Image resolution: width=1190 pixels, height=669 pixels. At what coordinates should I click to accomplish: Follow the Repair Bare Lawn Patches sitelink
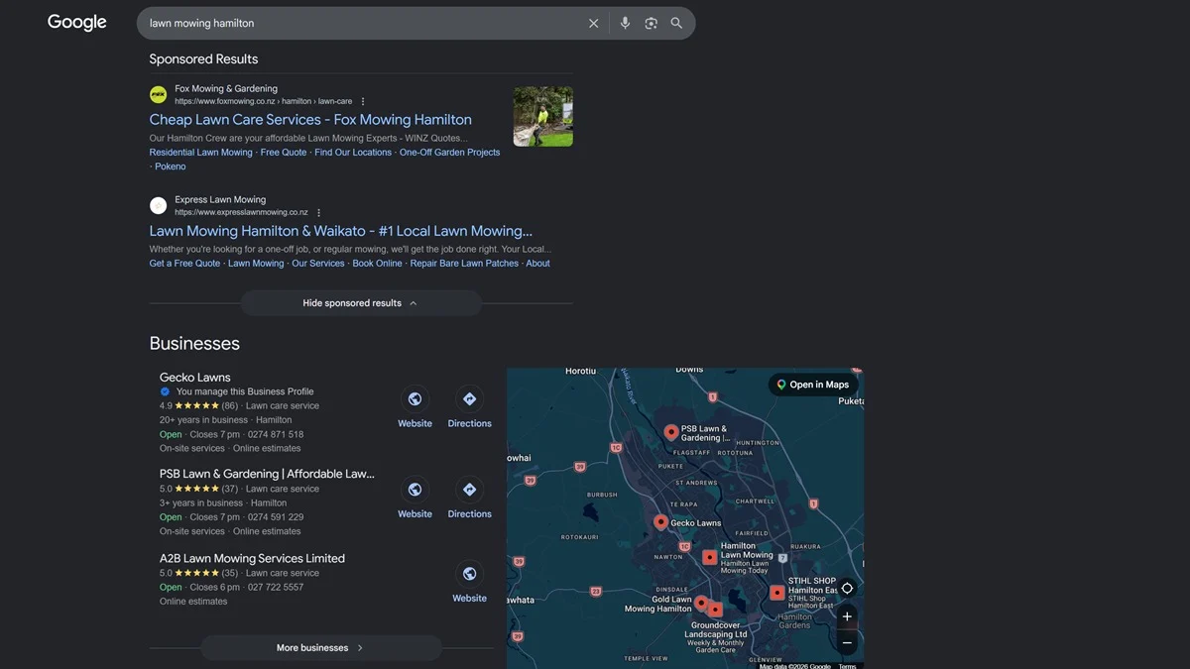point(464,264)
